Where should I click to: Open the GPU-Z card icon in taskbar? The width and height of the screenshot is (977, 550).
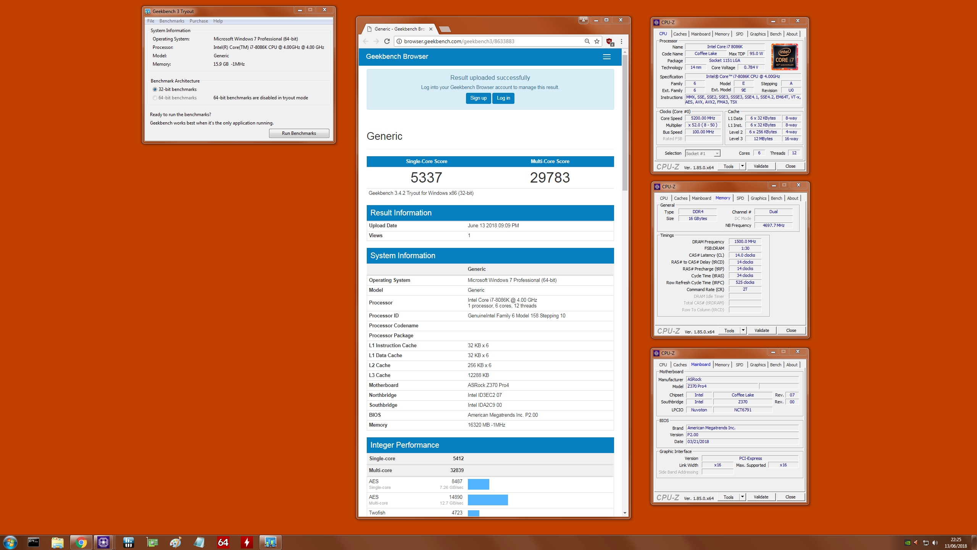[152, 542]
